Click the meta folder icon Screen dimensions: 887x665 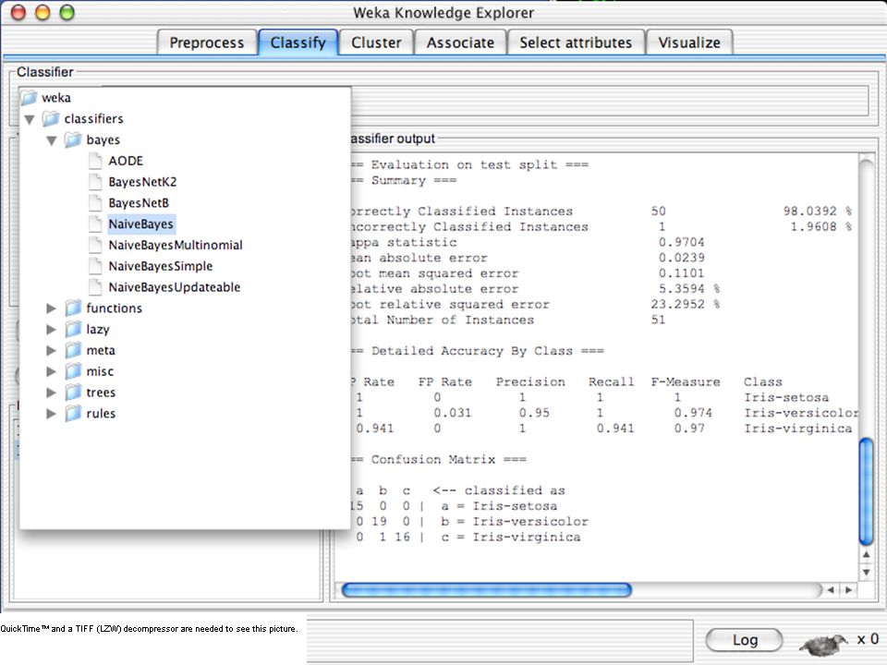(73, 350)
